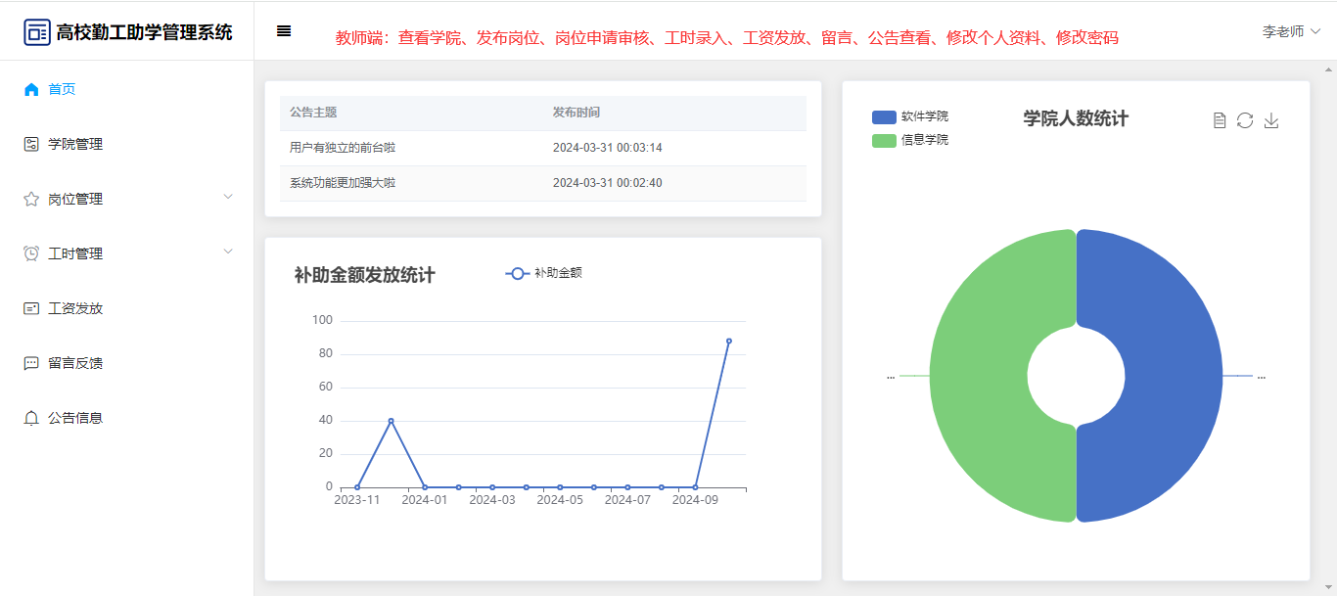Toggle 信息学院 legend in pie chart

(909, 140)
